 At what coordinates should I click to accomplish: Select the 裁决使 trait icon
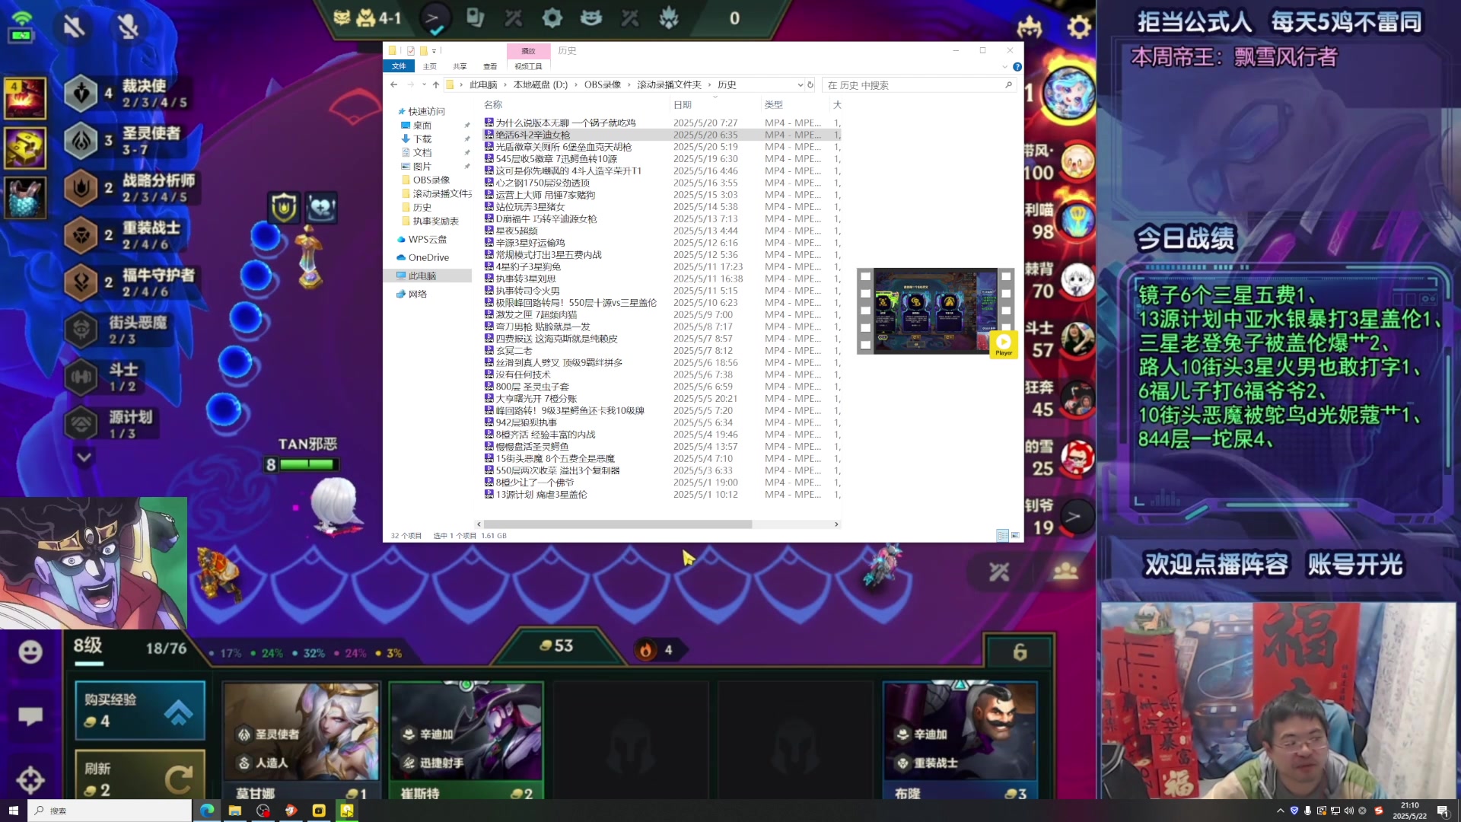[x=81, y=93]
